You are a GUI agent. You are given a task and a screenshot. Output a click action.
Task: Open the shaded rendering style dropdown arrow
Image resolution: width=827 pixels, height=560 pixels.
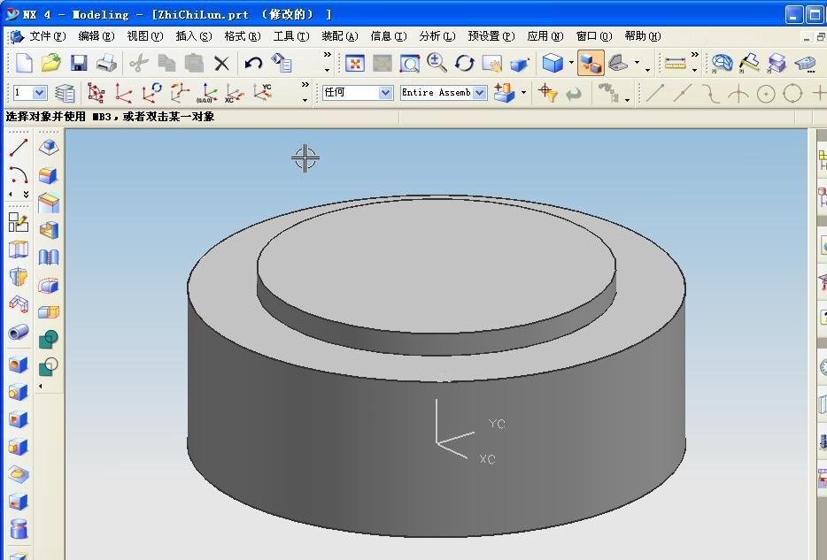[x=571, y=64]
